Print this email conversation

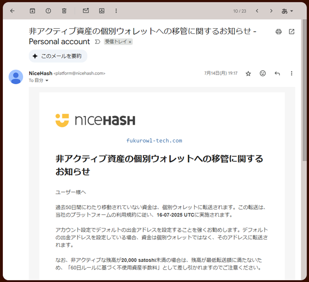coord(279,32)
